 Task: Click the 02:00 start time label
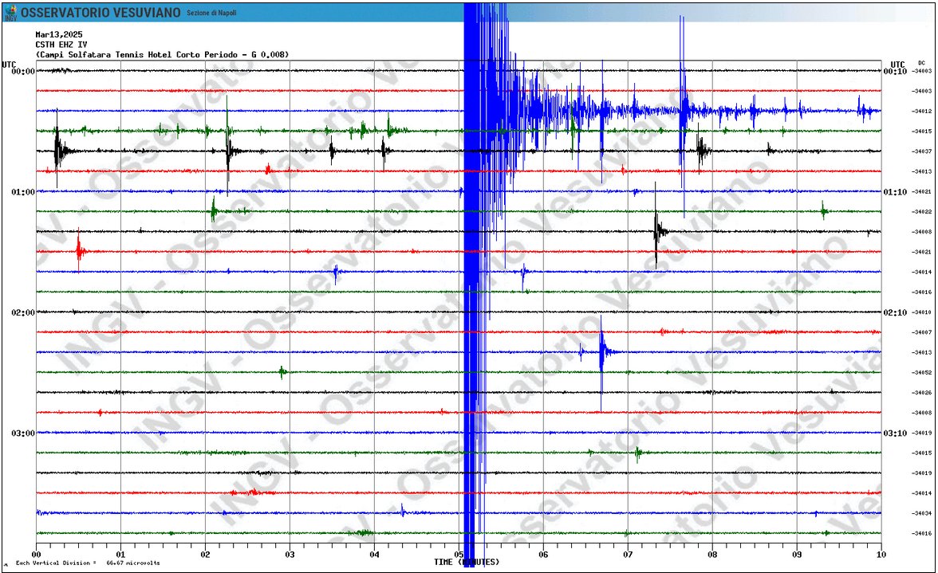coord(23,312)
